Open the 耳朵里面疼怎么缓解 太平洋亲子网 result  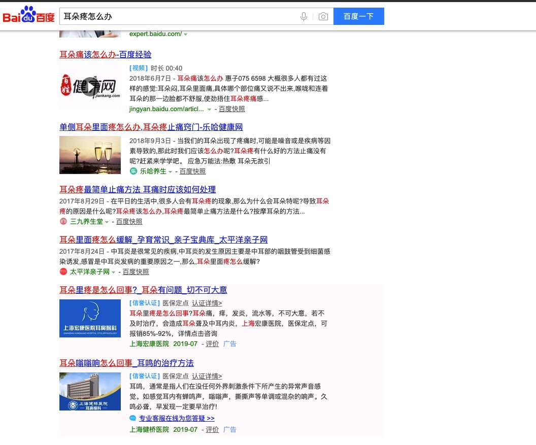163,239
